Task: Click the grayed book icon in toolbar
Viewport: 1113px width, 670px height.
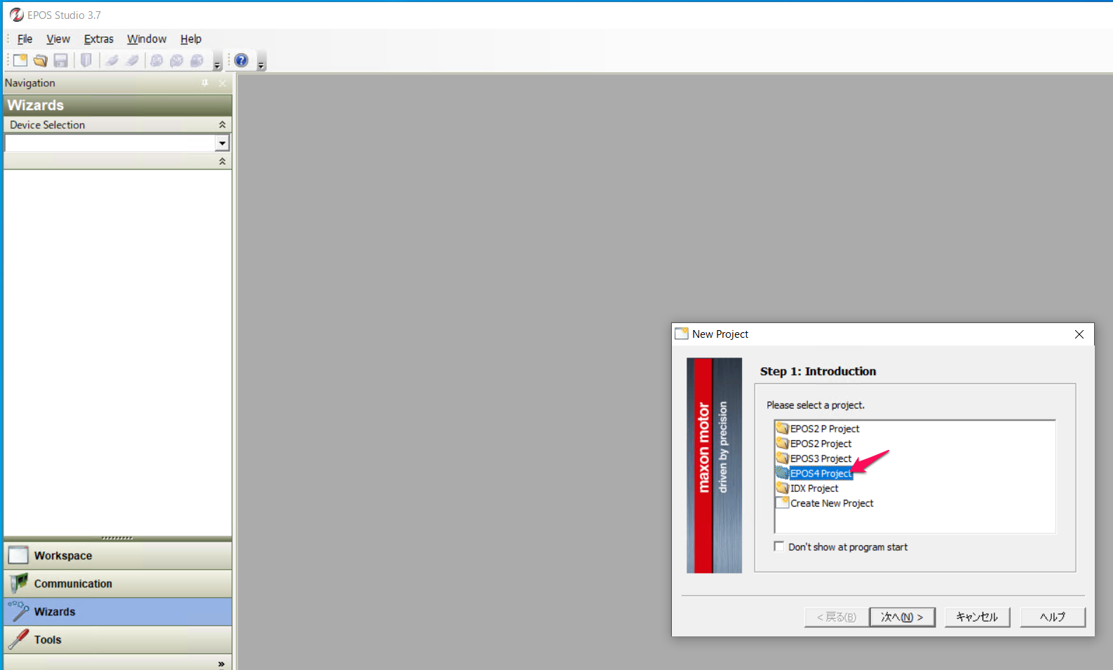Action: [86, 60]
